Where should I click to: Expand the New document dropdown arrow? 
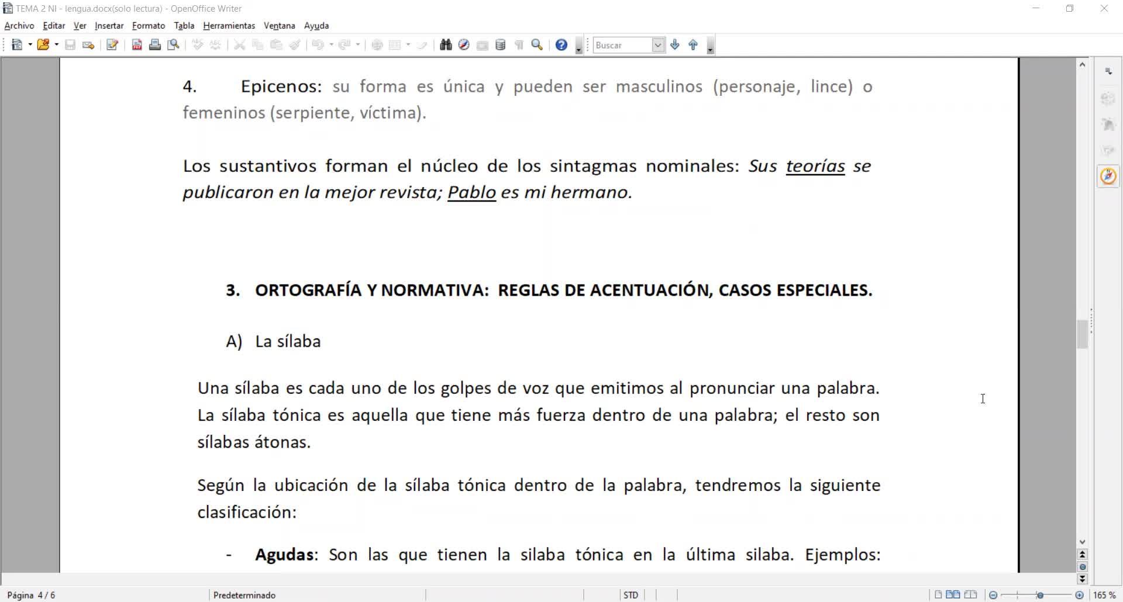click(30, 45)
